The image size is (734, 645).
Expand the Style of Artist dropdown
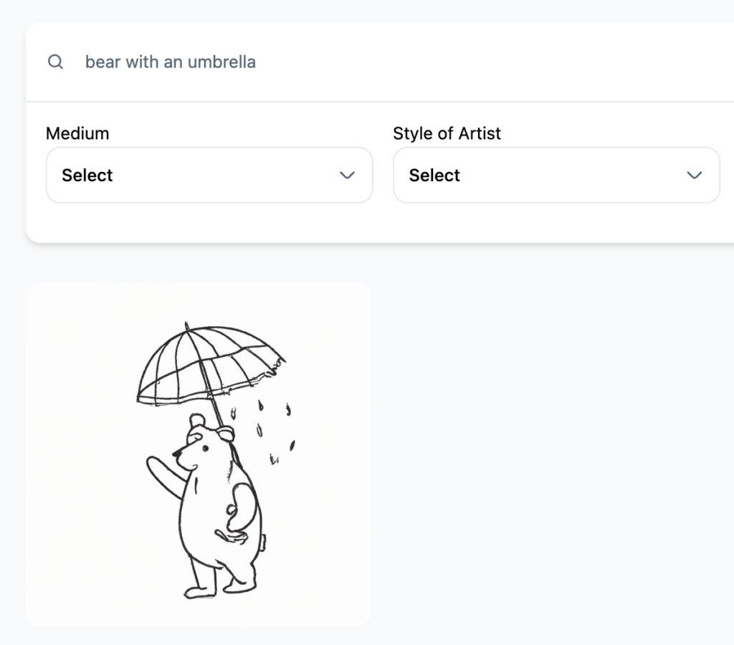pyautogui.click(x=556, y=176)
